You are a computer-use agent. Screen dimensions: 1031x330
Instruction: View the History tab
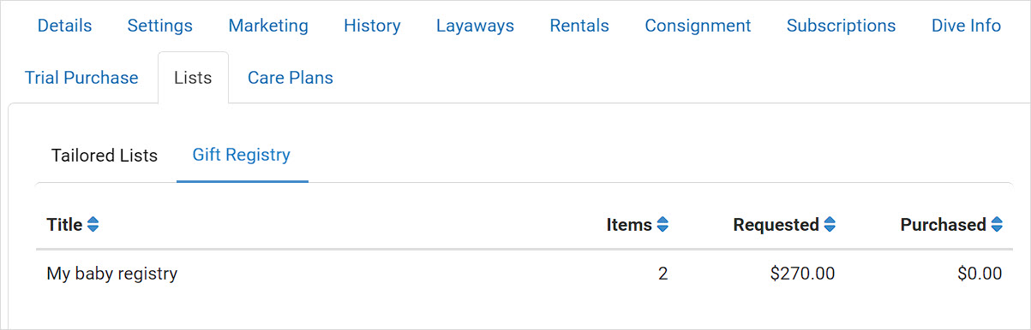click(372, 26)
